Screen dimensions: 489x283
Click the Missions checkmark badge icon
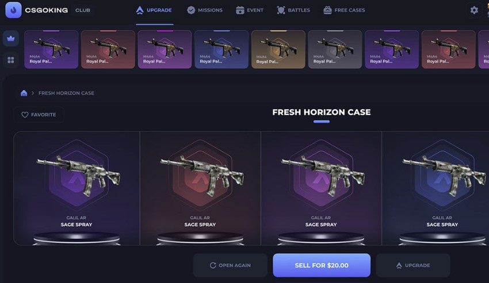click(x=191, y=10)
